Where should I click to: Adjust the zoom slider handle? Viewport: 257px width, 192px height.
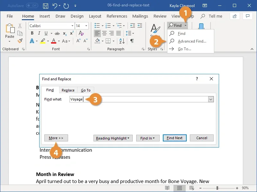(217, 188)
